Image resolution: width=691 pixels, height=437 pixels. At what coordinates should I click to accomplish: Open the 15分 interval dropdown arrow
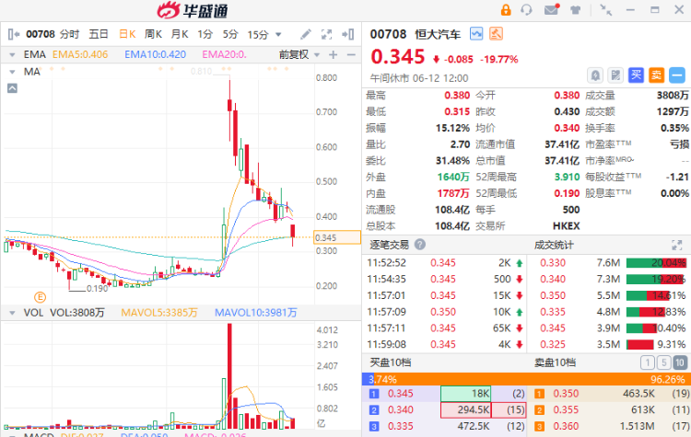tap(278, 34)
